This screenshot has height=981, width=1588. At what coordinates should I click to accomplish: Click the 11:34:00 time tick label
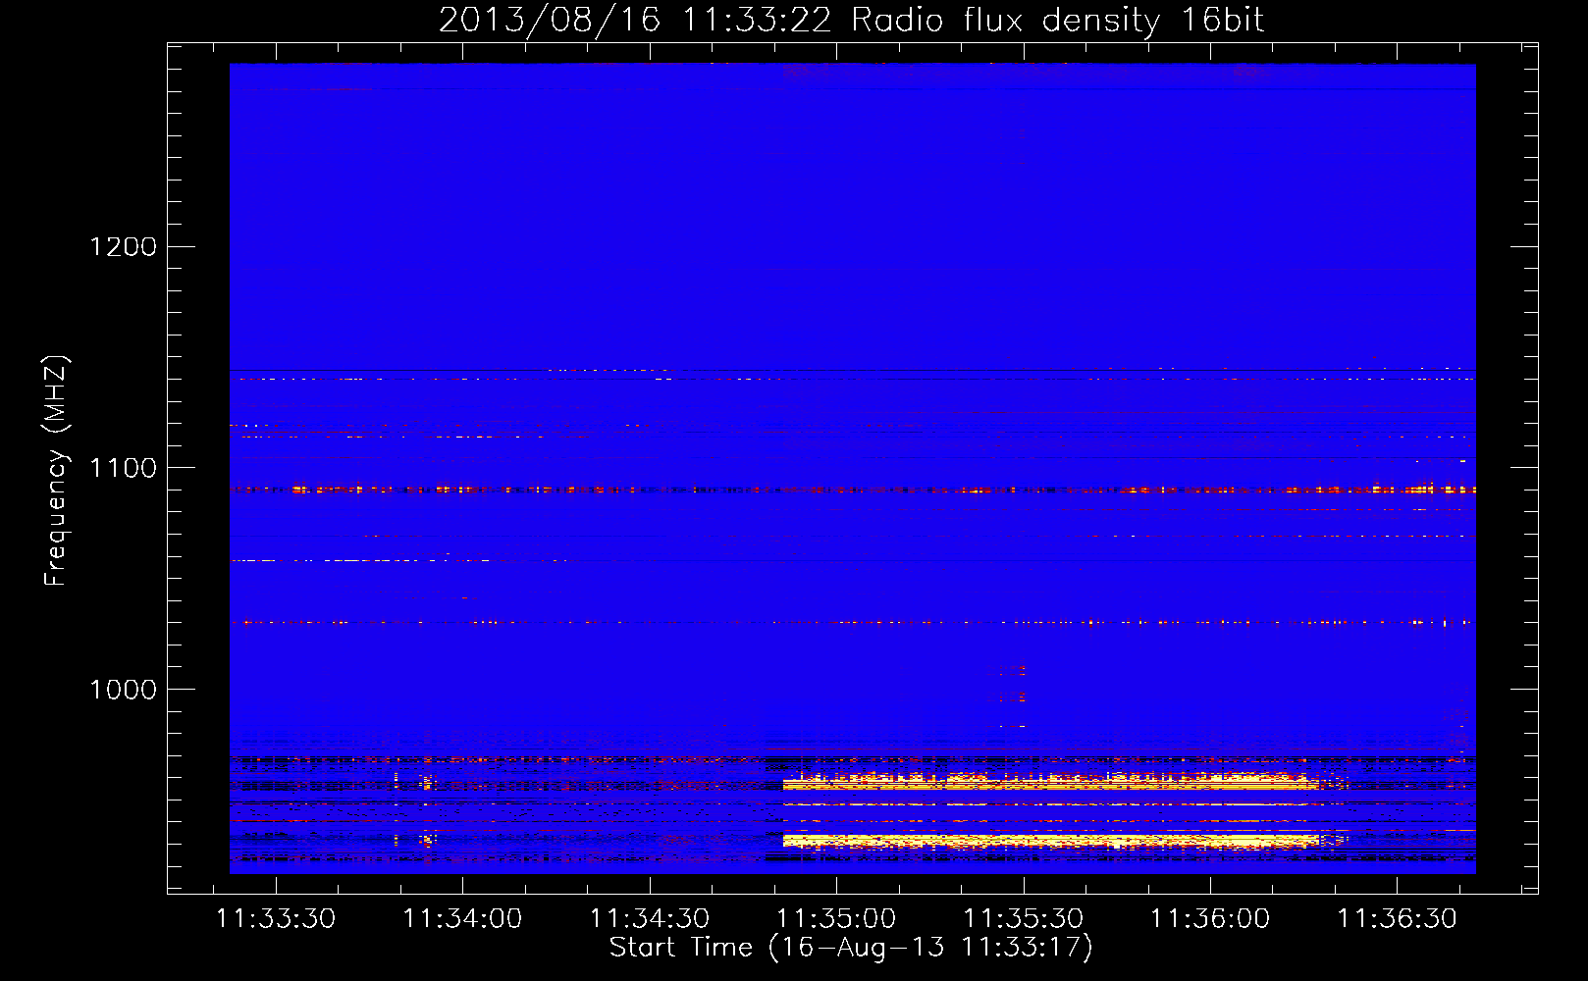(462, 919)
